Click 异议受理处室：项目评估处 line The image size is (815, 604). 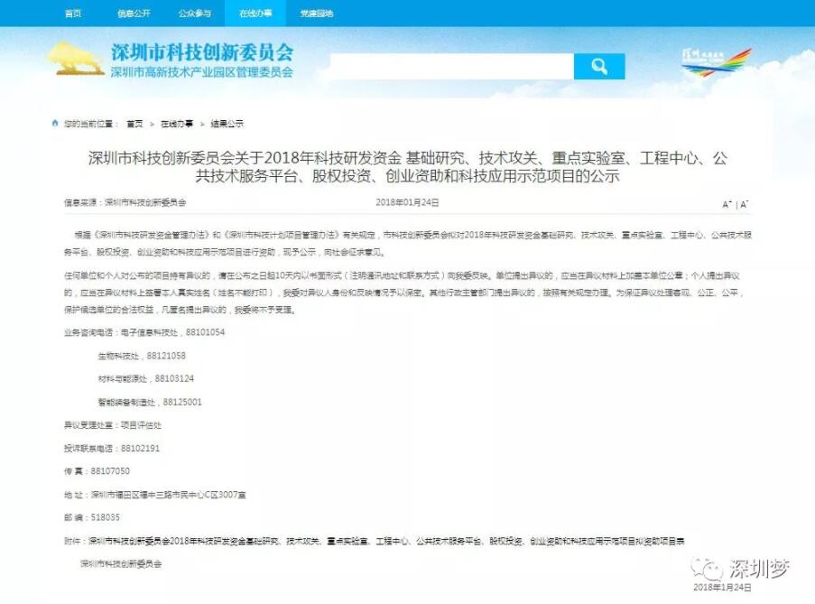point(112,425)
